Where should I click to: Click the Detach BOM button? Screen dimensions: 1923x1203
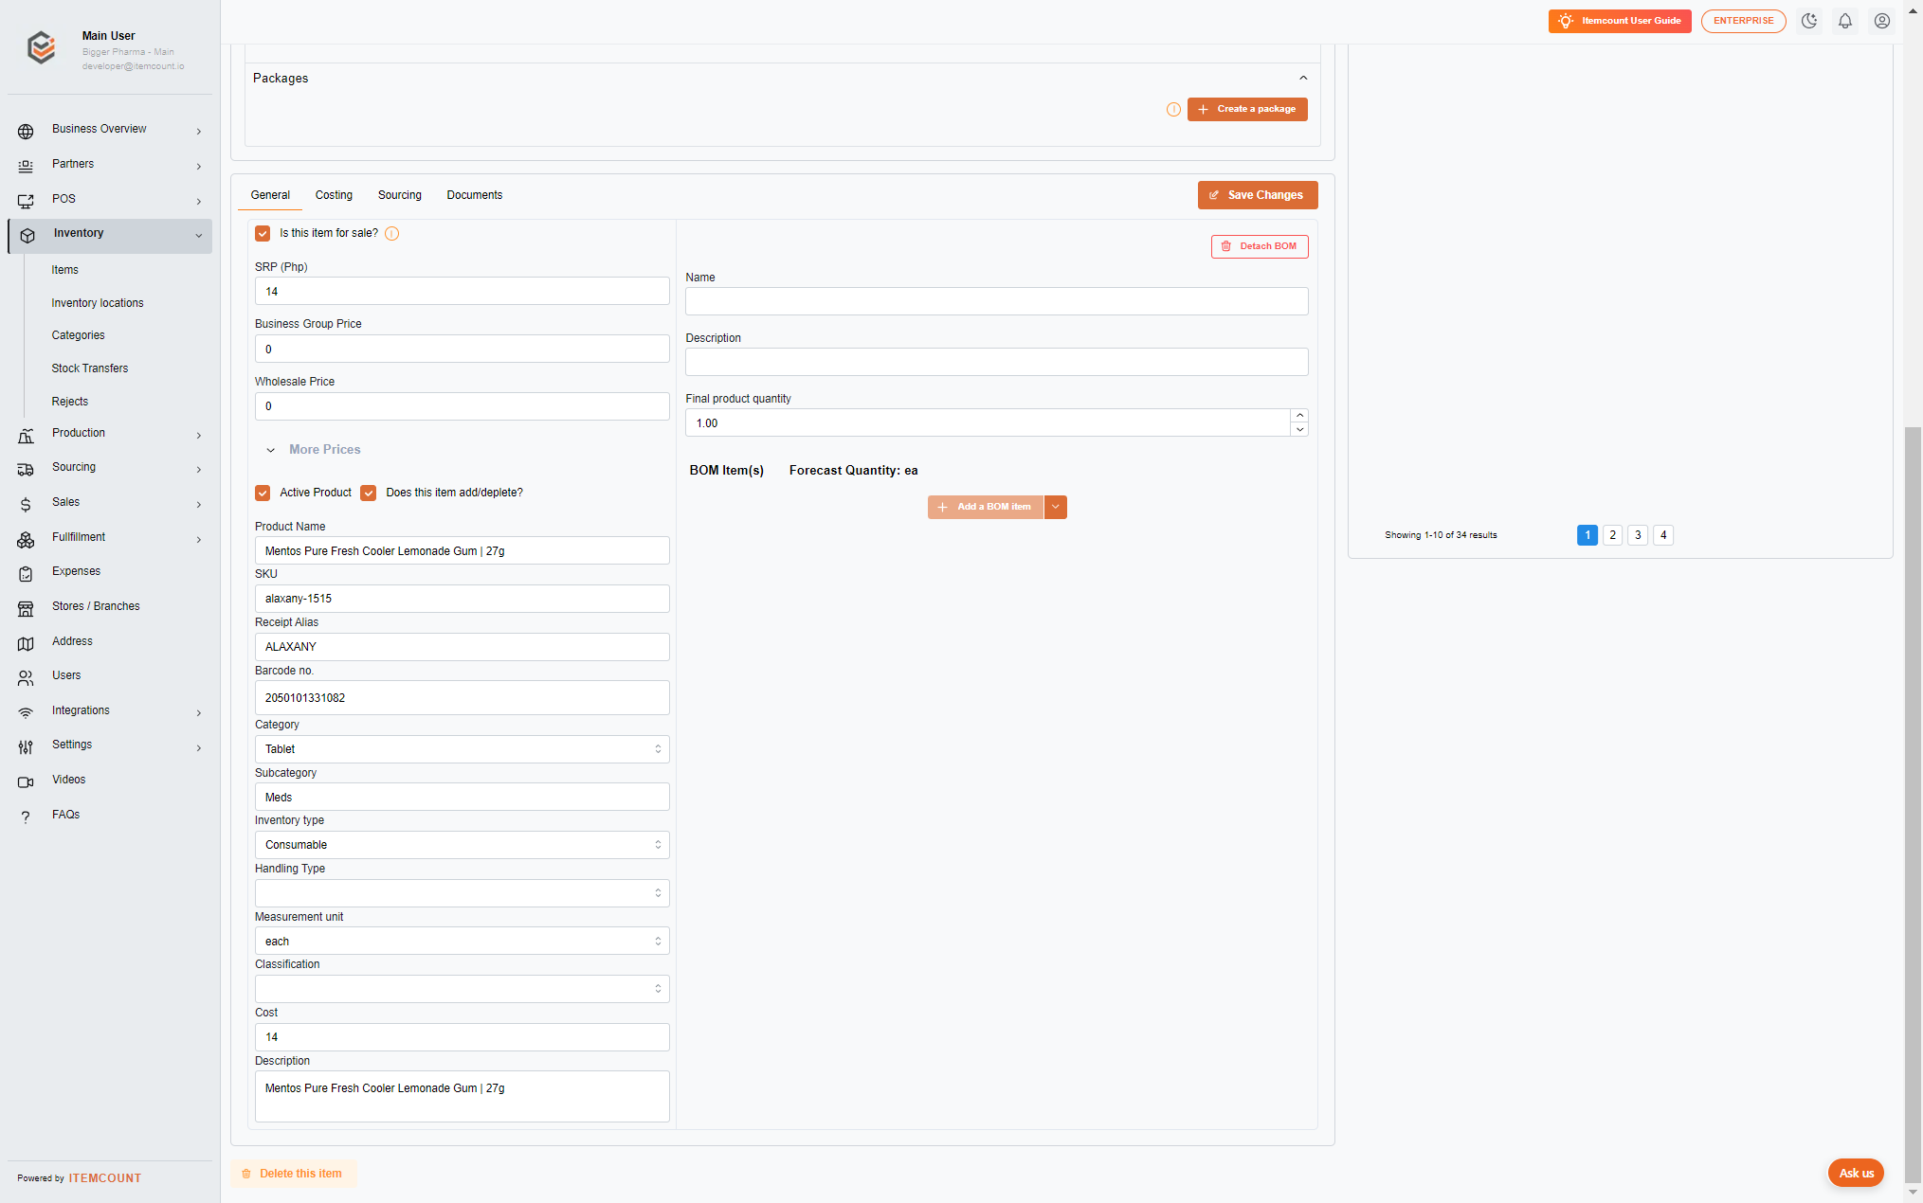pyautogui.click(x=1260, y=246)
